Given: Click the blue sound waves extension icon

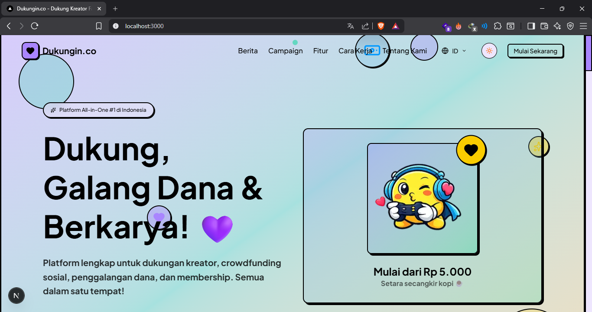Looking at the screenshot, I should tap(485, 26).
